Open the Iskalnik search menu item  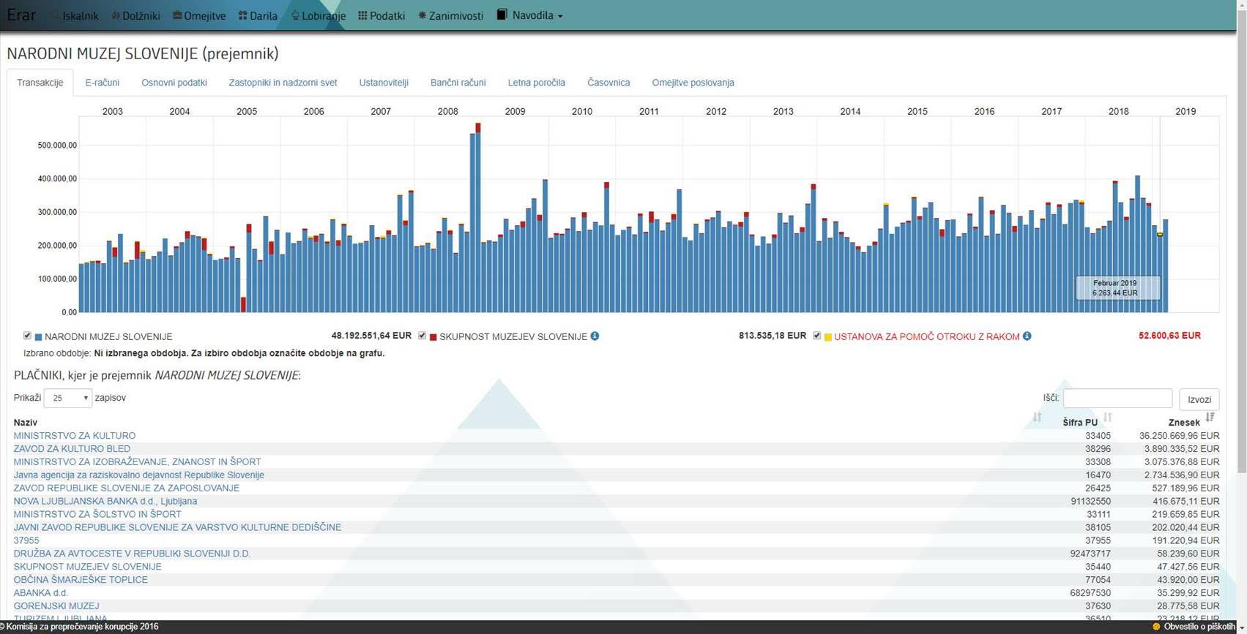click(x=75, y=15)
